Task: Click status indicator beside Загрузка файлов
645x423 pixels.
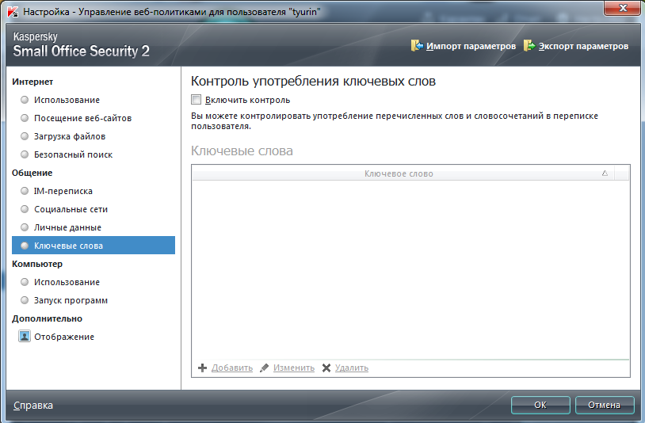Action: tap(25, 136)
